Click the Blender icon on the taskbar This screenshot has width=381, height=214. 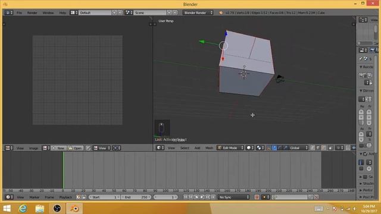pyautogui.click(x=74, y=209)
